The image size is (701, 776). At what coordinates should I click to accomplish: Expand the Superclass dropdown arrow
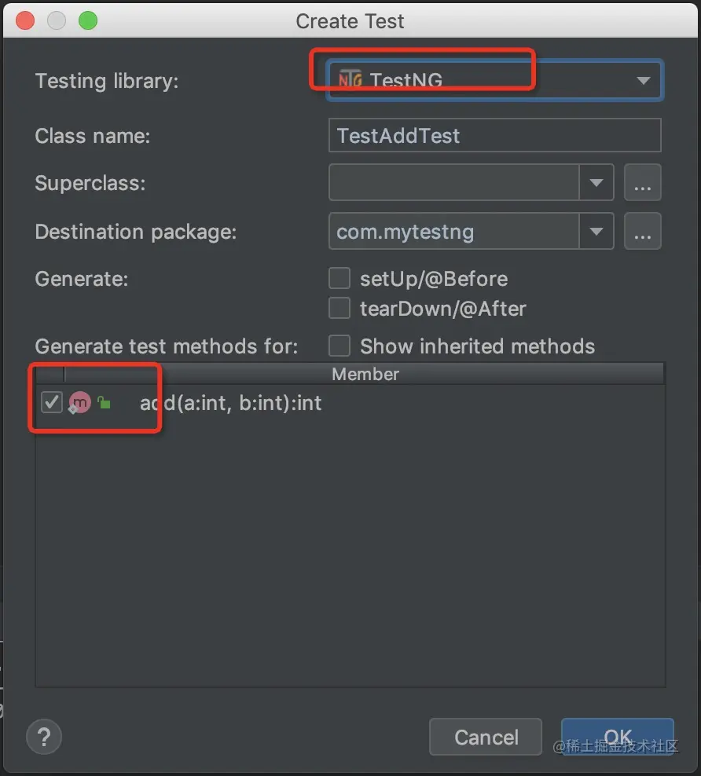(596, 184)
